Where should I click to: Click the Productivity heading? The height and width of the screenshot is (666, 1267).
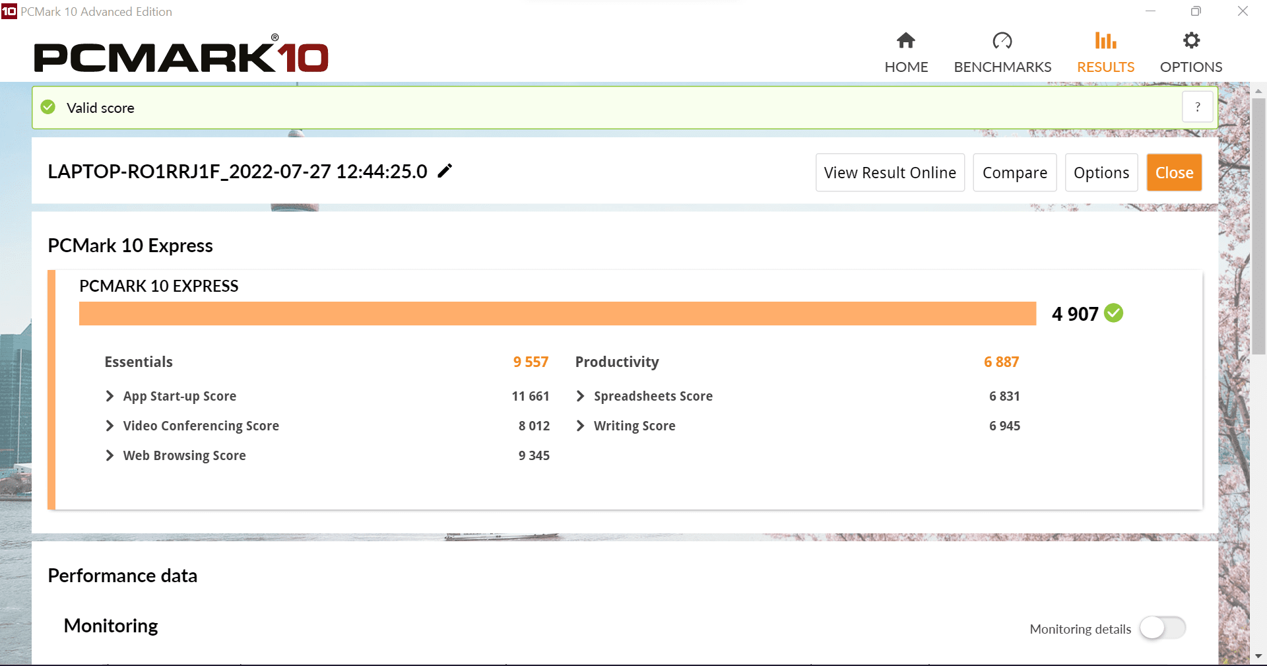617,362
